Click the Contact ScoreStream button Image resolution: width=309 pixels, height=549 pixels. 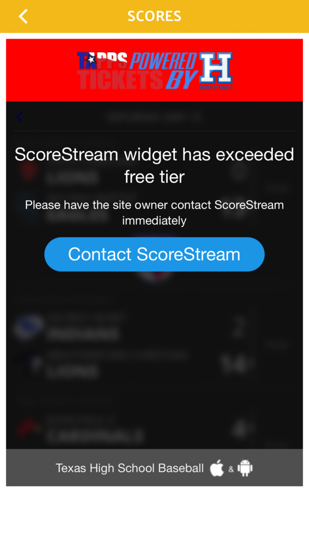click(154, 254)
